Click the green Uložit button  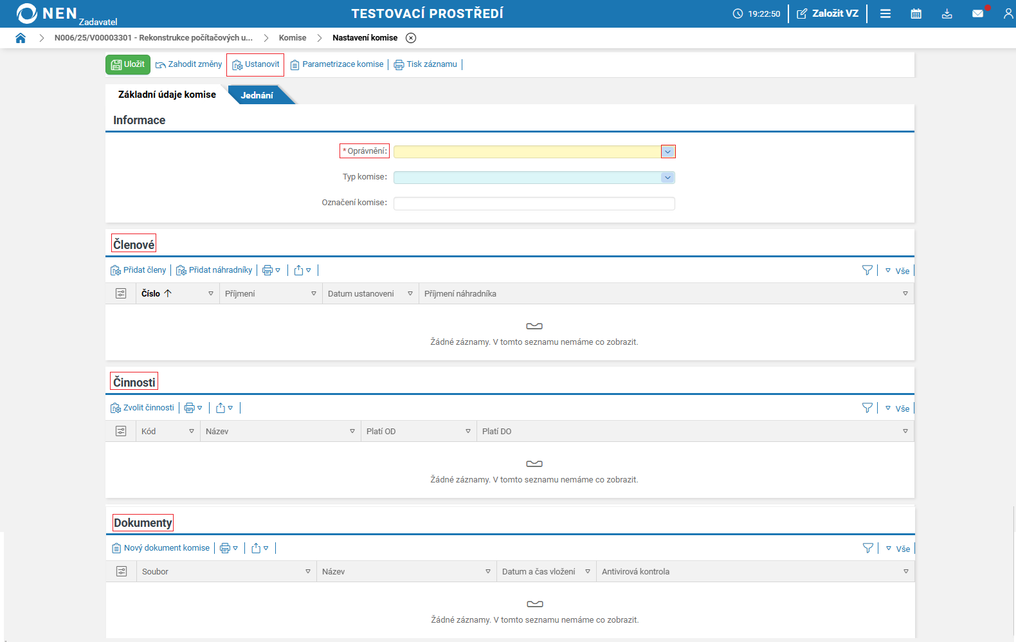128,64
